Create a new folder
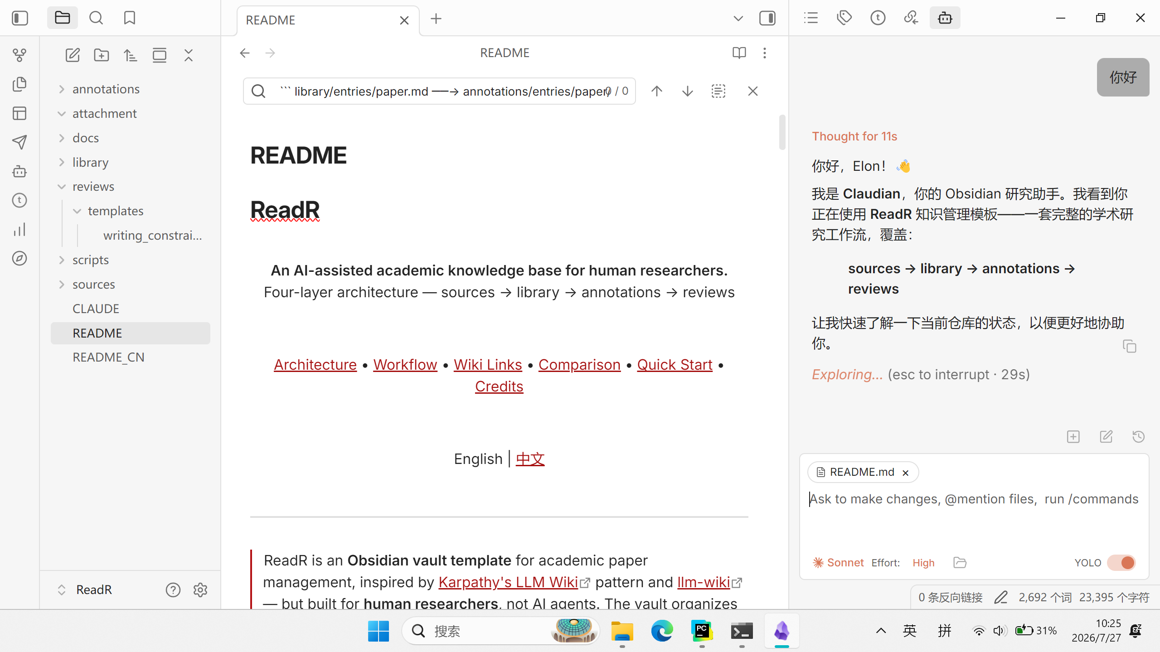Screen dimensions: 1160x652 point(102,55)
